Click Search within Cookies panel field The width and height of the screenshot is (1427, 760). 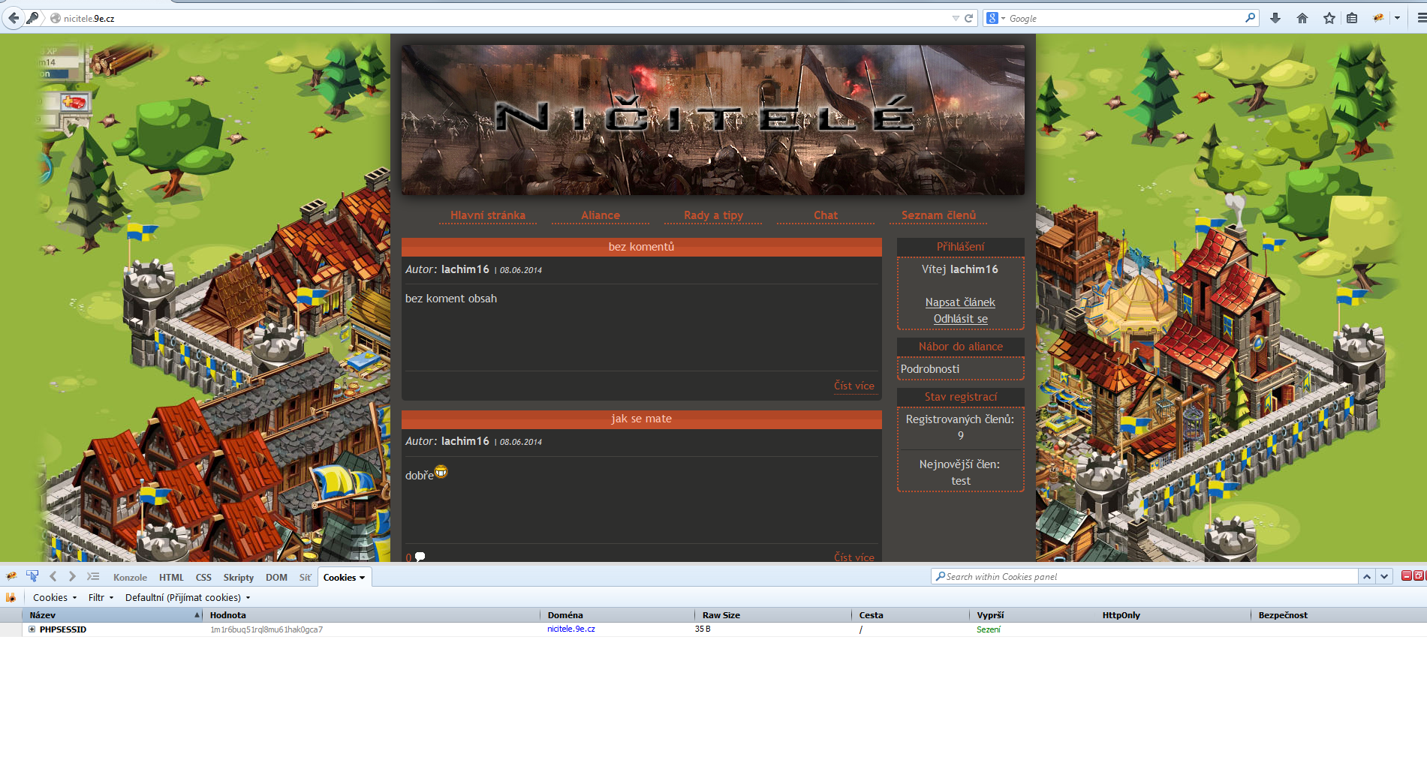click(1145, 577)
